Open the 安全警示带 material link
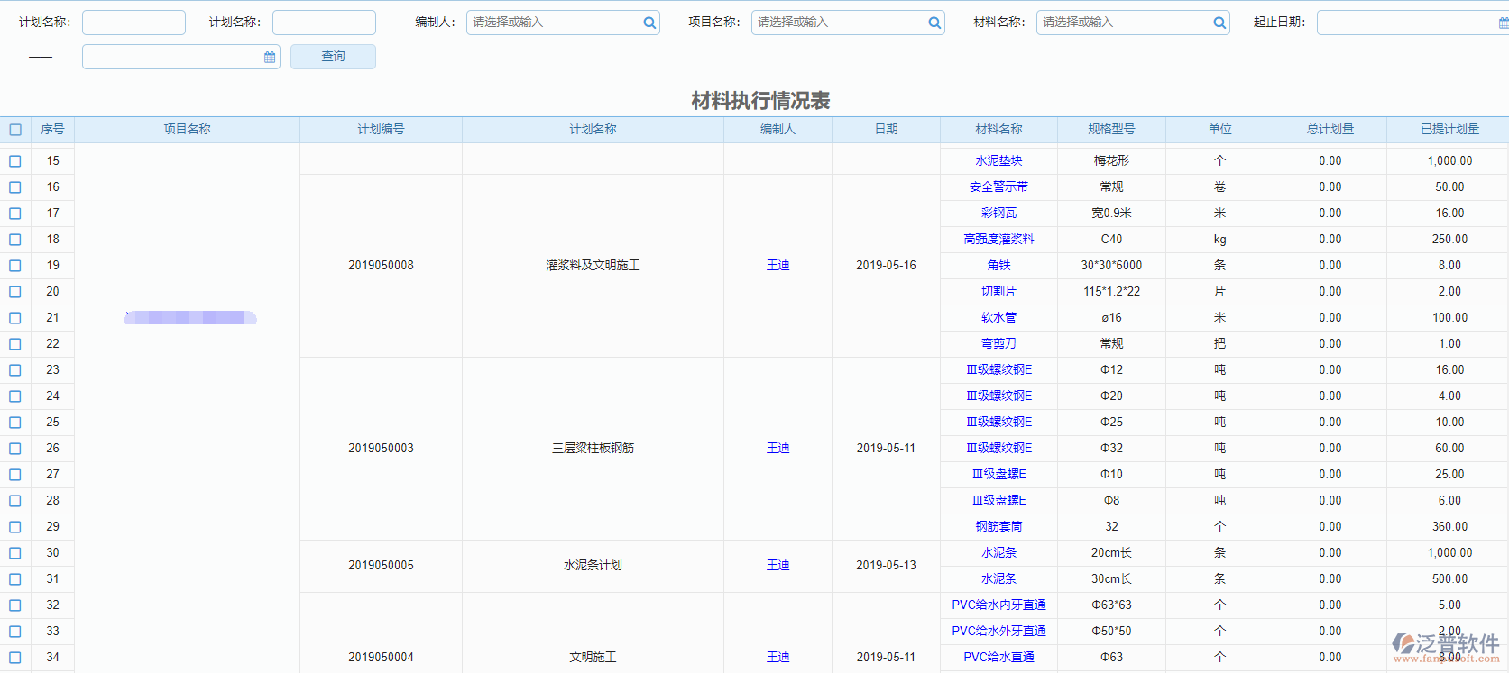The height and width of the screenshot is (673, 1509). (998, 187)
